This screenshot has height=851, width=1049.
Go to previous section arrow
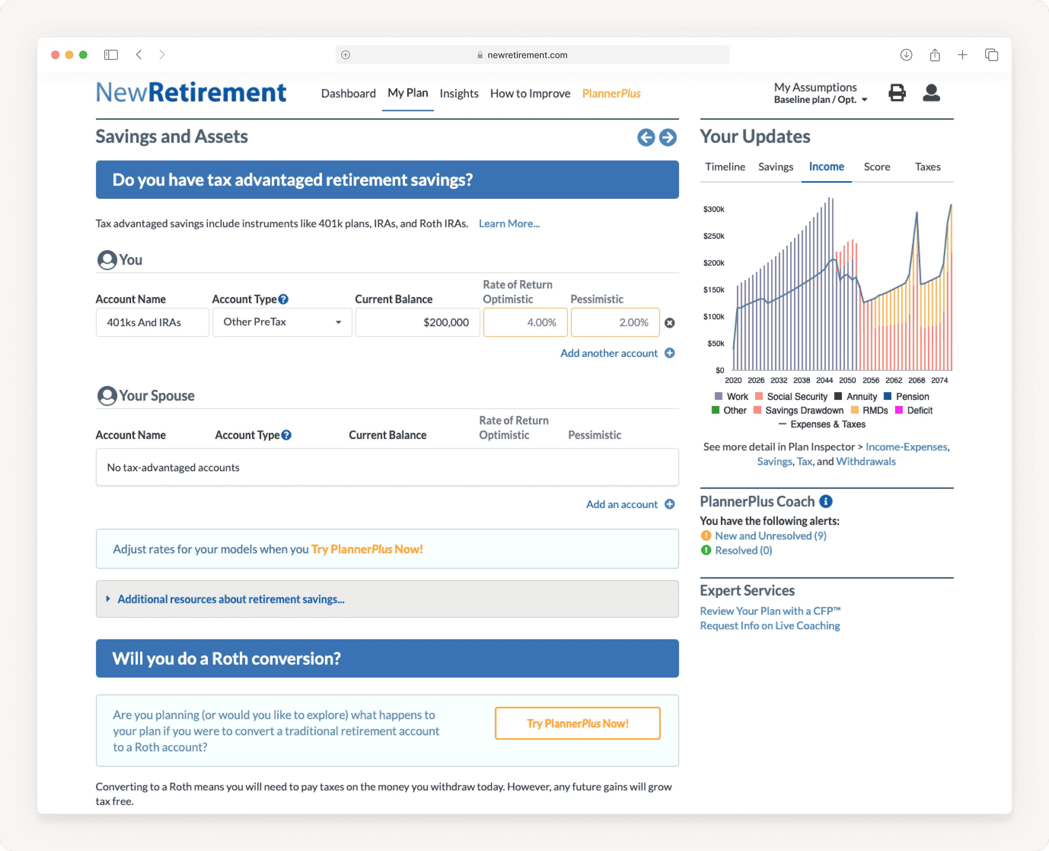click(646, 137)
